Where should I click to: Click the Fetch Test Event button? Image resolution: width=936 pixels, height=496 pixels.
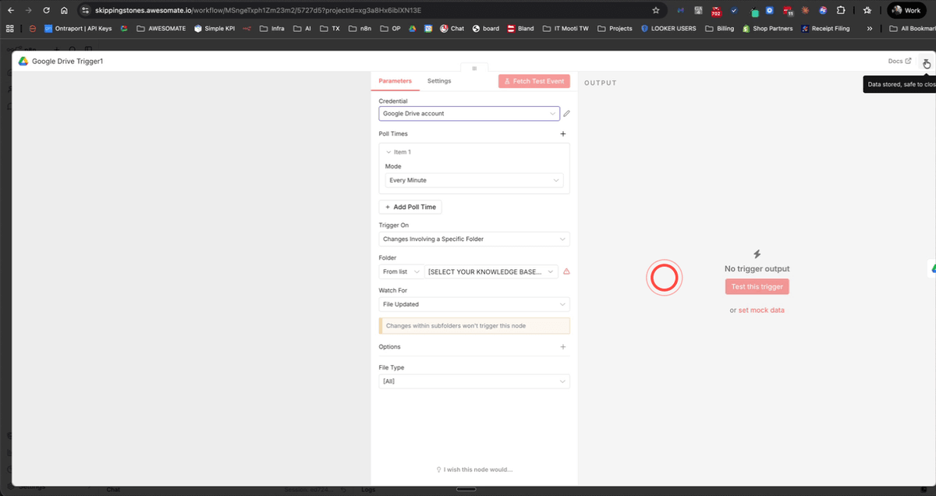click(x=534, y=80)
